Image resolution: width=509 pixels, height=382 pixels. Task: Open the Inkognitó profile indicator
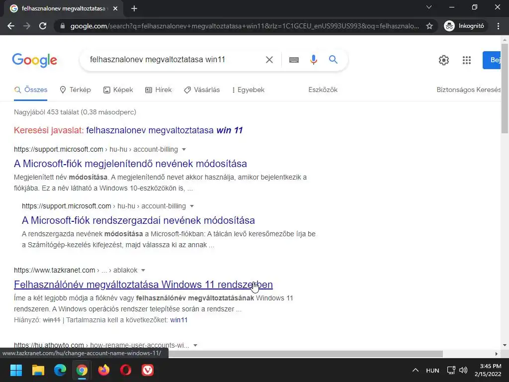pyautogui.click(x=465, y=26)
